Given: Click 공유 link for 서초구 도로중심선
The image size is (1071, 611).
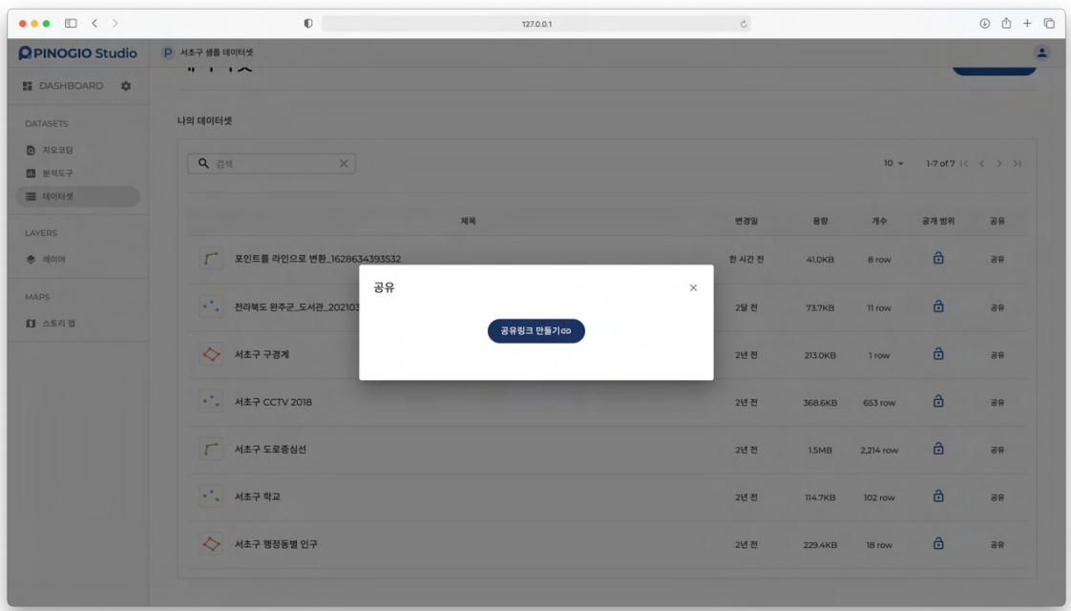Looking at the screenshot, I should tap(997, 450).
